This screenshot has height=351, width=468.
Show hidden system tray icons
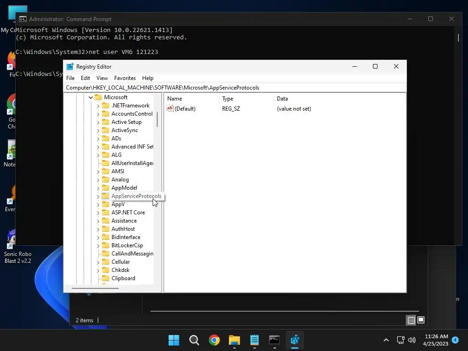coord(386,340)
